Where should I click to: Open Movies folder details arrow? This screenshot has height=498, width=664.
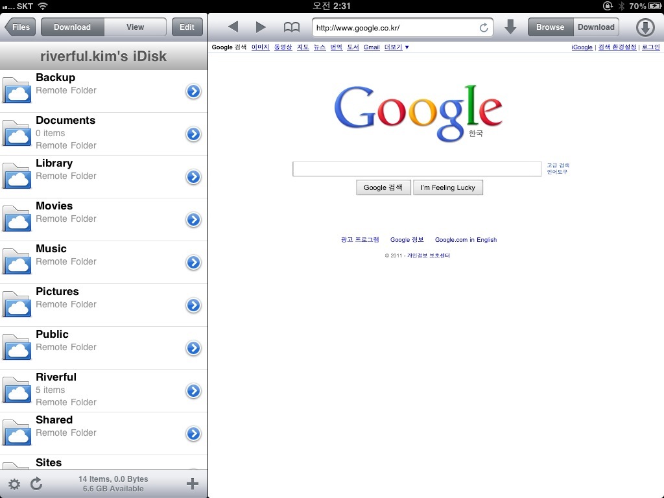(193, 219)
